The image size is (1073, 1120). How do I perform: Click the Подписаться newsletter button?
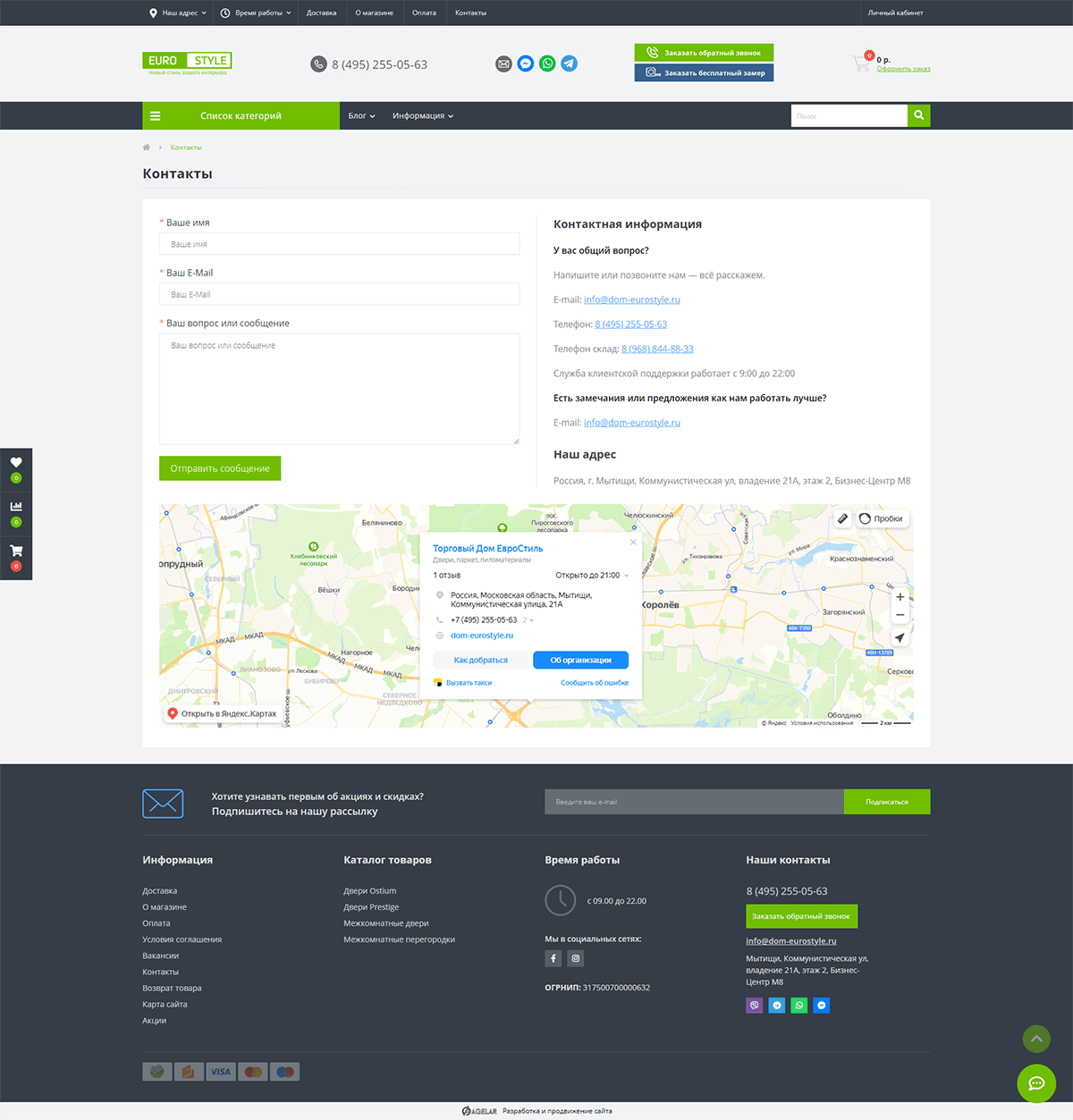point(887,802)
